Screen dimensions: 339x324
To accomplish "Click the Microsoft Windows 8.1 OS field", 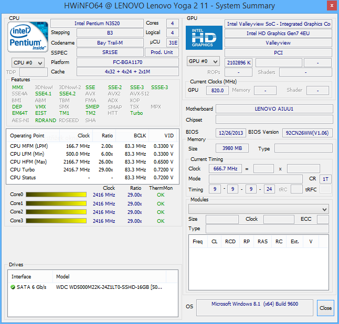I will coord(255,307).
